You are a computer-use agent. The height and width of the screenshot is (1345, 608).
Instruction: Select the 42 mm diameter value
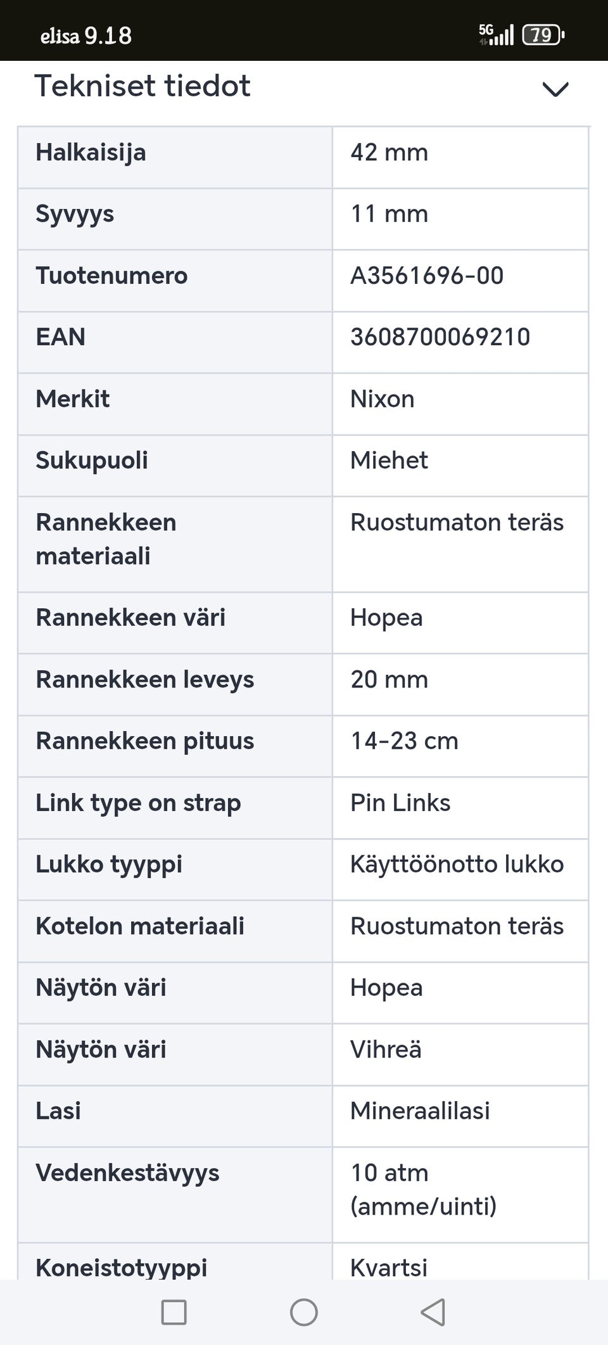(x=389, y=153)
